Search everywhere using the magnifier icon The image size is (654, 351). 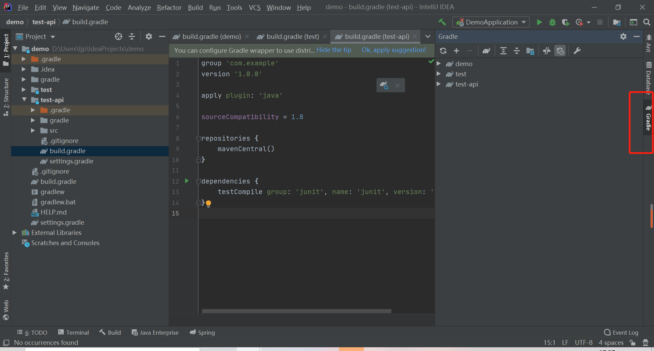pyautogui.click(x=647, y=22)
